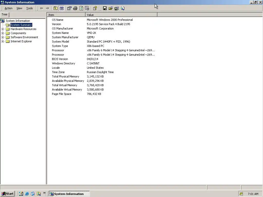Click the Components folder icon

click(7, 33)
